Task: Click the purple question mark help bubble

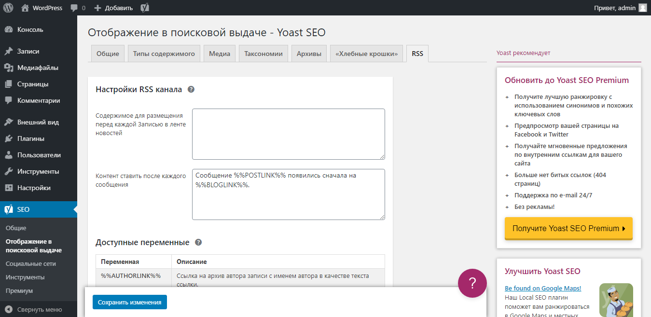Action: tap(472, 283)
